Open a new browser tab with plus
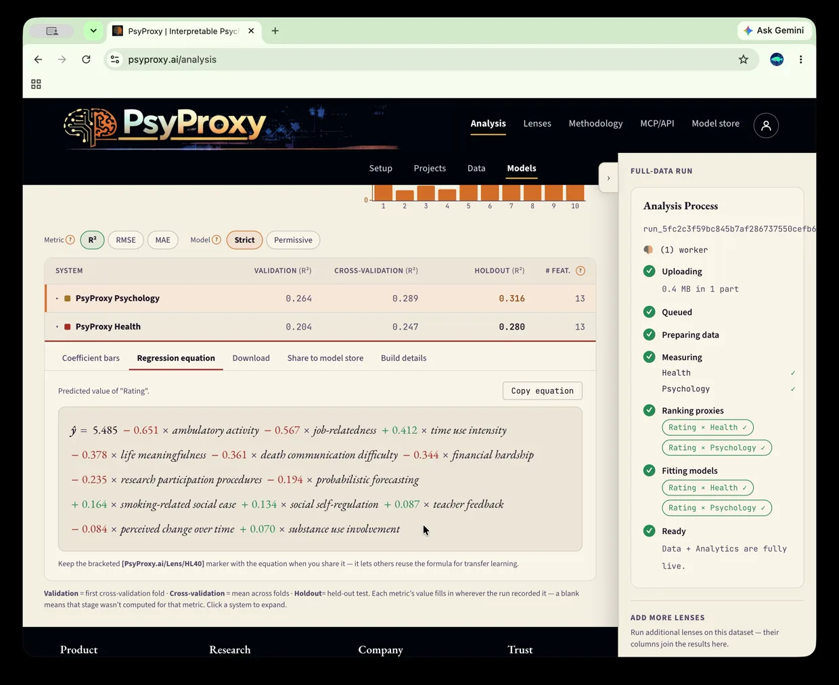Image resolution: width=839 pixels, height=685 pixels. (x=275, y=31)
